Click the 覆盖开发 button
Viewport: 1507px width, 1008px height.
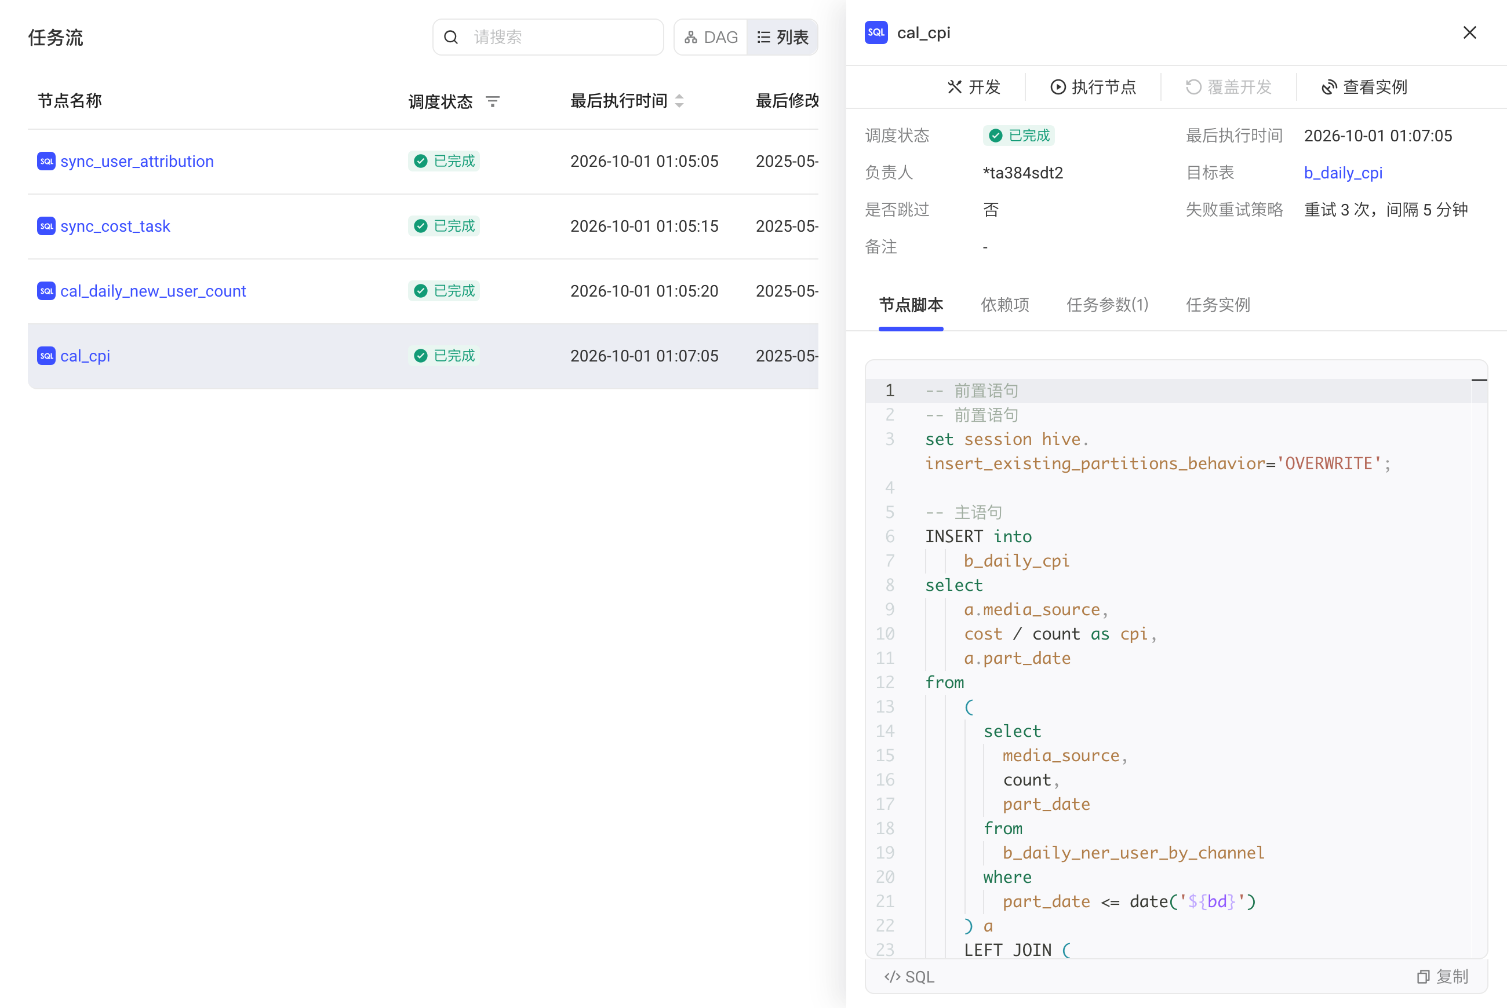[x=1229, y=87]
